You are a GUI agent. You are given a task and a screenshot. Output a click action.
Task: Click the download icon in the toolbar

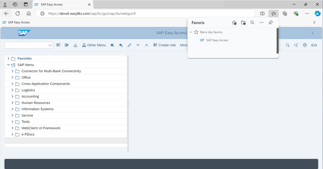pos(75,45)
